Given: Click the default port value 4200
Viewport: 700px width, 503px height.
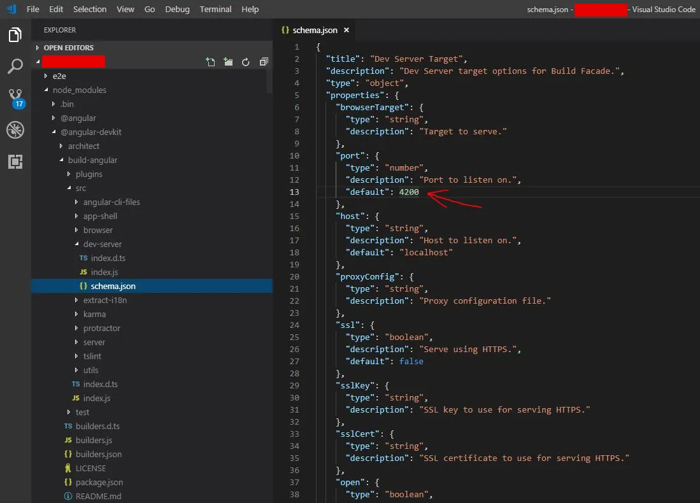Looking at the screenshot, I should click(x=409, y=192).
